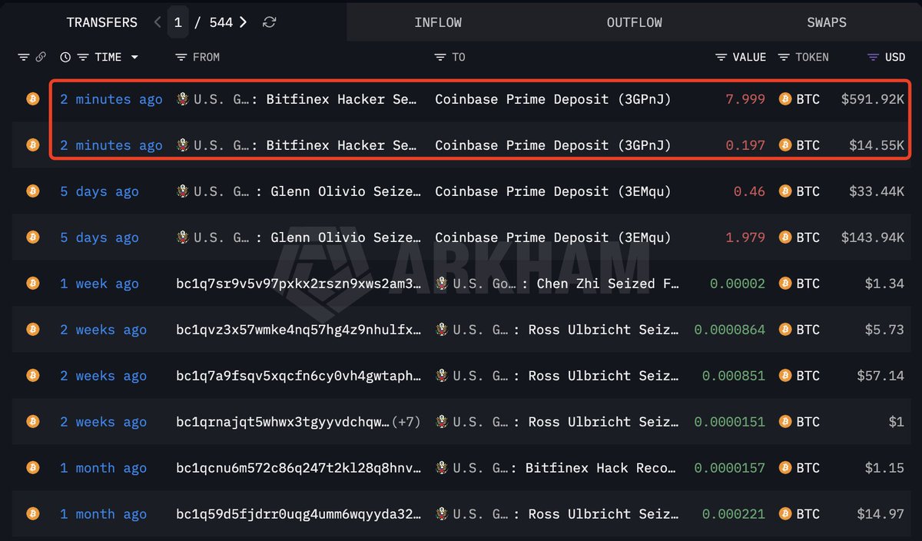Click the page number input field
Viewport: 922px width, 541px height.
[177, 22]
